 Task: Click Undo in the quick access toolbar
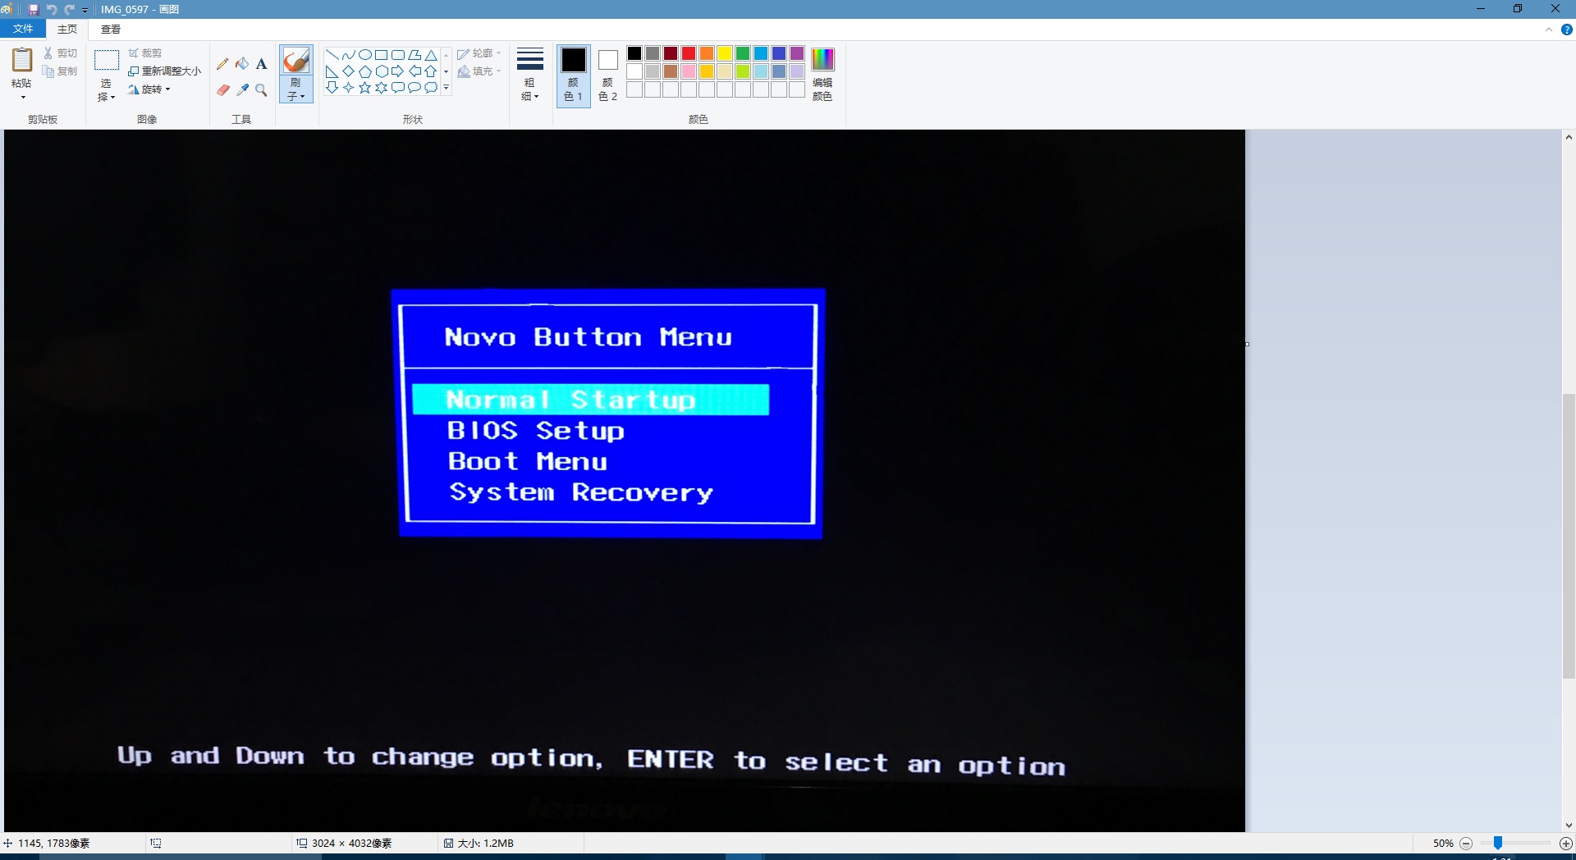tap(52, 9)
